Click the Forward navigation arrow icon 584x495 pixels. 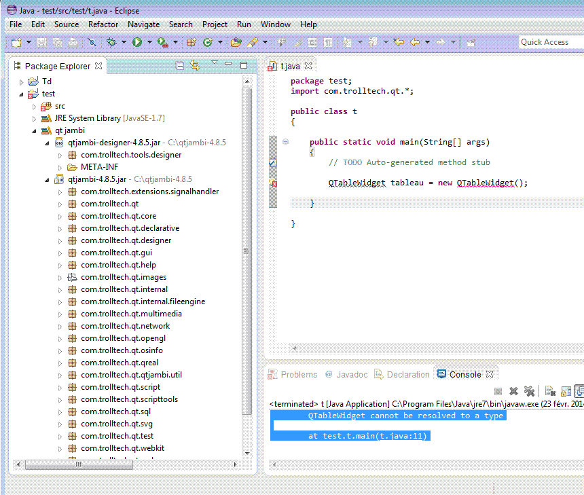[441, 42]
